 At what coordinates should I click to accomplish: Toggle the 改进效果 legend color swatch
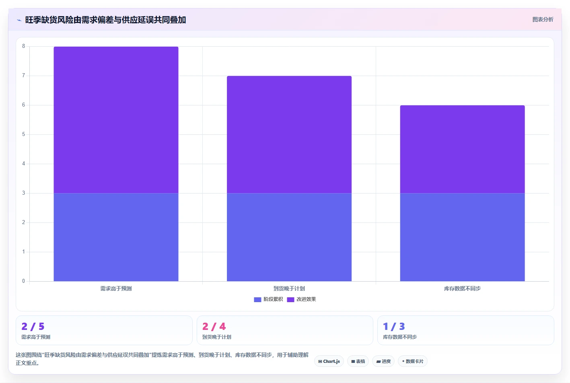point(290,299)
